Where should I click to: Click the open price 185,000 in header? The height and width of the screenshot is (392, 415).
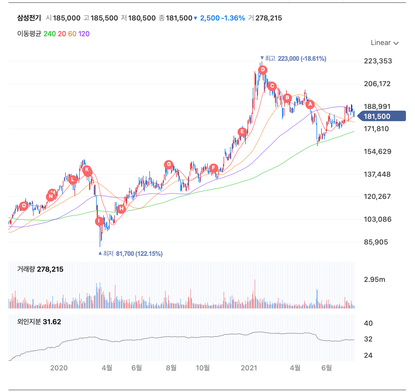67,18
